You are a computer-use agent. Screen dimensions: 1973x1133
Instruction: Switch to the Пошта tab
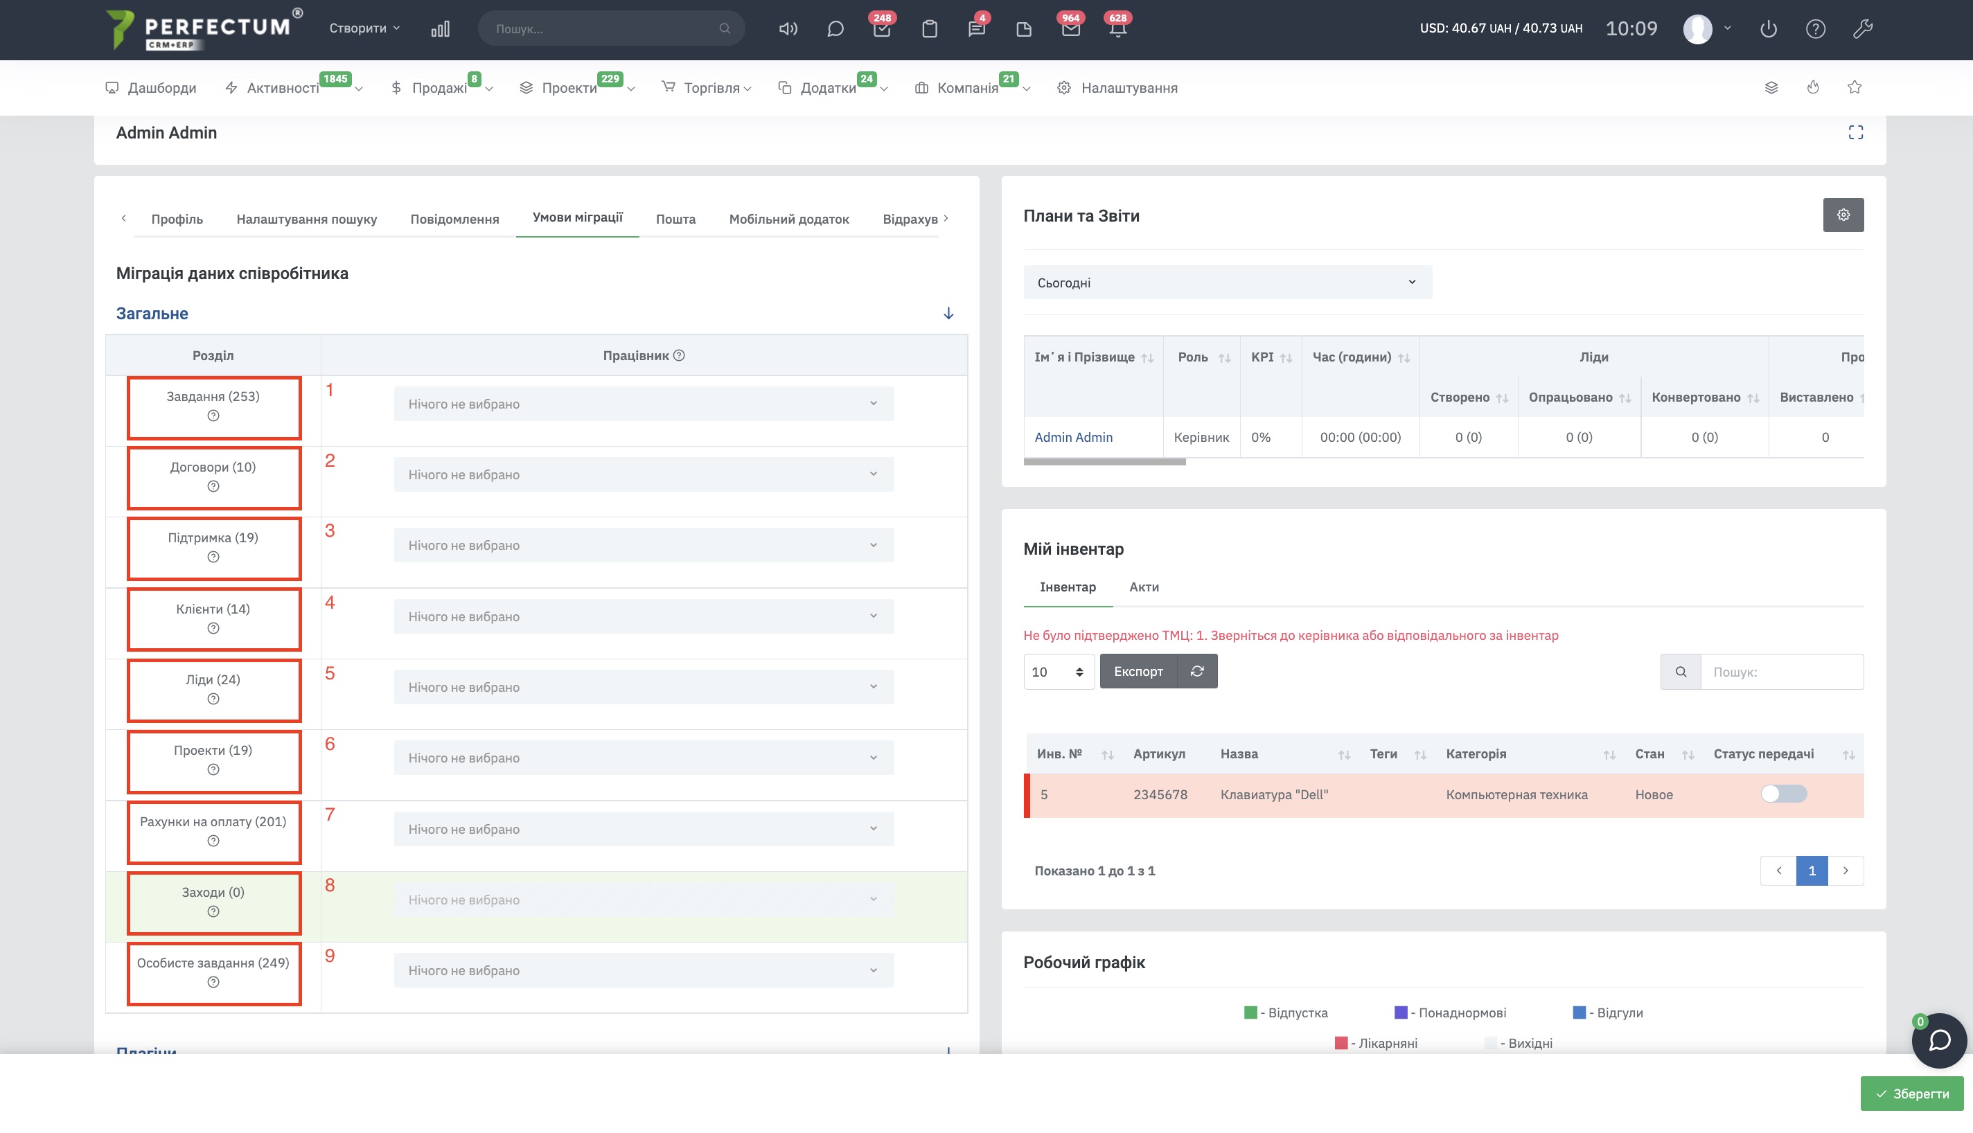675,219
